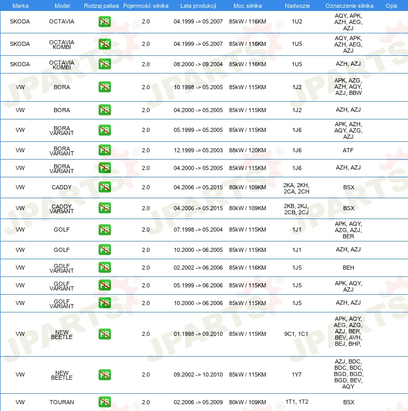Viewport: 408px width, 411px height.
Task: Click the 12.1999 -> 05.2003 production years cell
Action: [x=198, y=150]
